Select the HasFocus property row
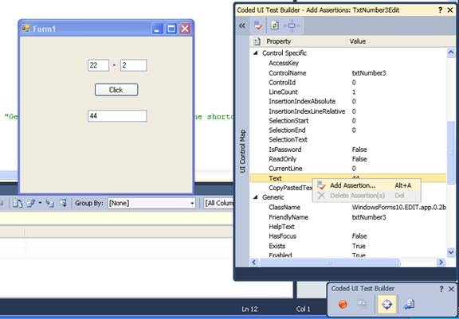 click(348, 236)
